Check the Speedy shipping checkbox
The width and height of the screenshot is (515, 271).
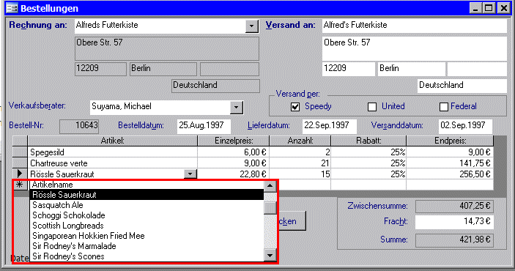click(x=295, y=107)
